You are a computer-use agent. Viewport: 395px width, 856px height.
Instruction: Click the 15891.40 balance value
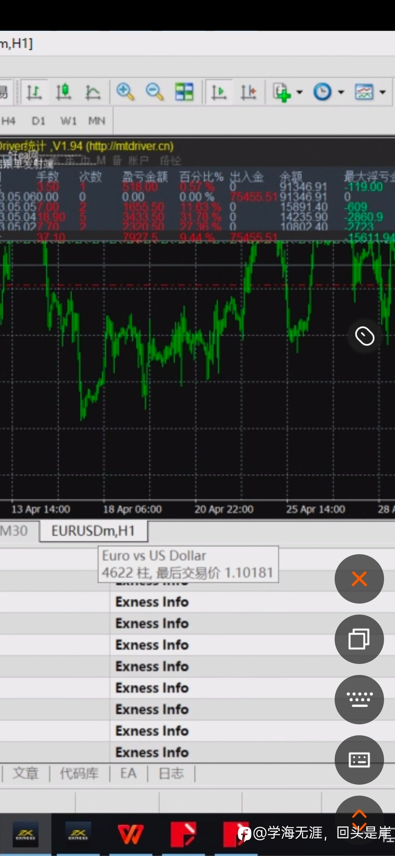(304, 207)
